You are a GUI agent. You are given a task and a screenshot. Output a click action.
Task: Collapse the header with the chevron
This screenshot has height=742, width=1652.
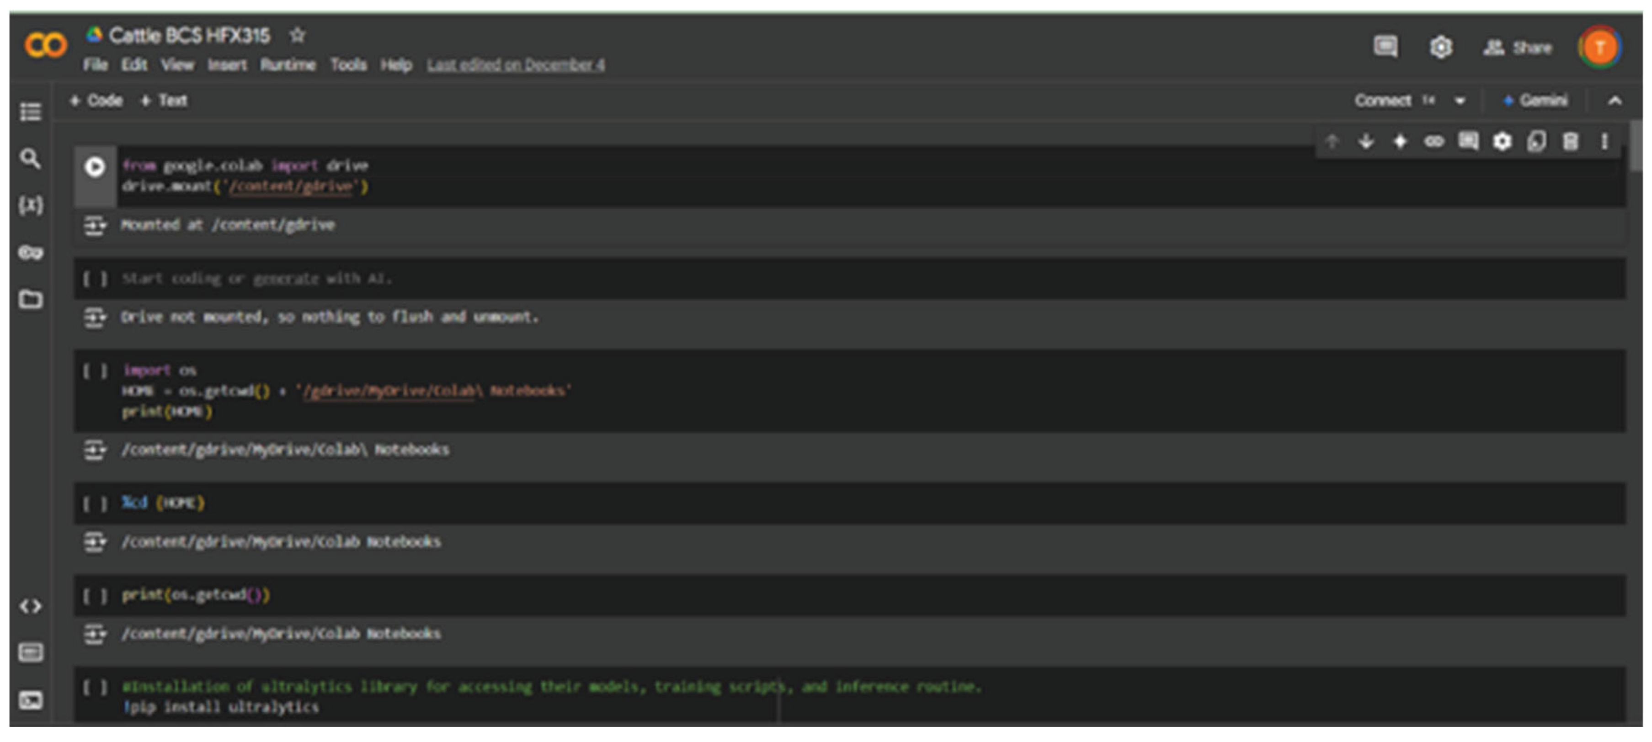click(1614, 101)
